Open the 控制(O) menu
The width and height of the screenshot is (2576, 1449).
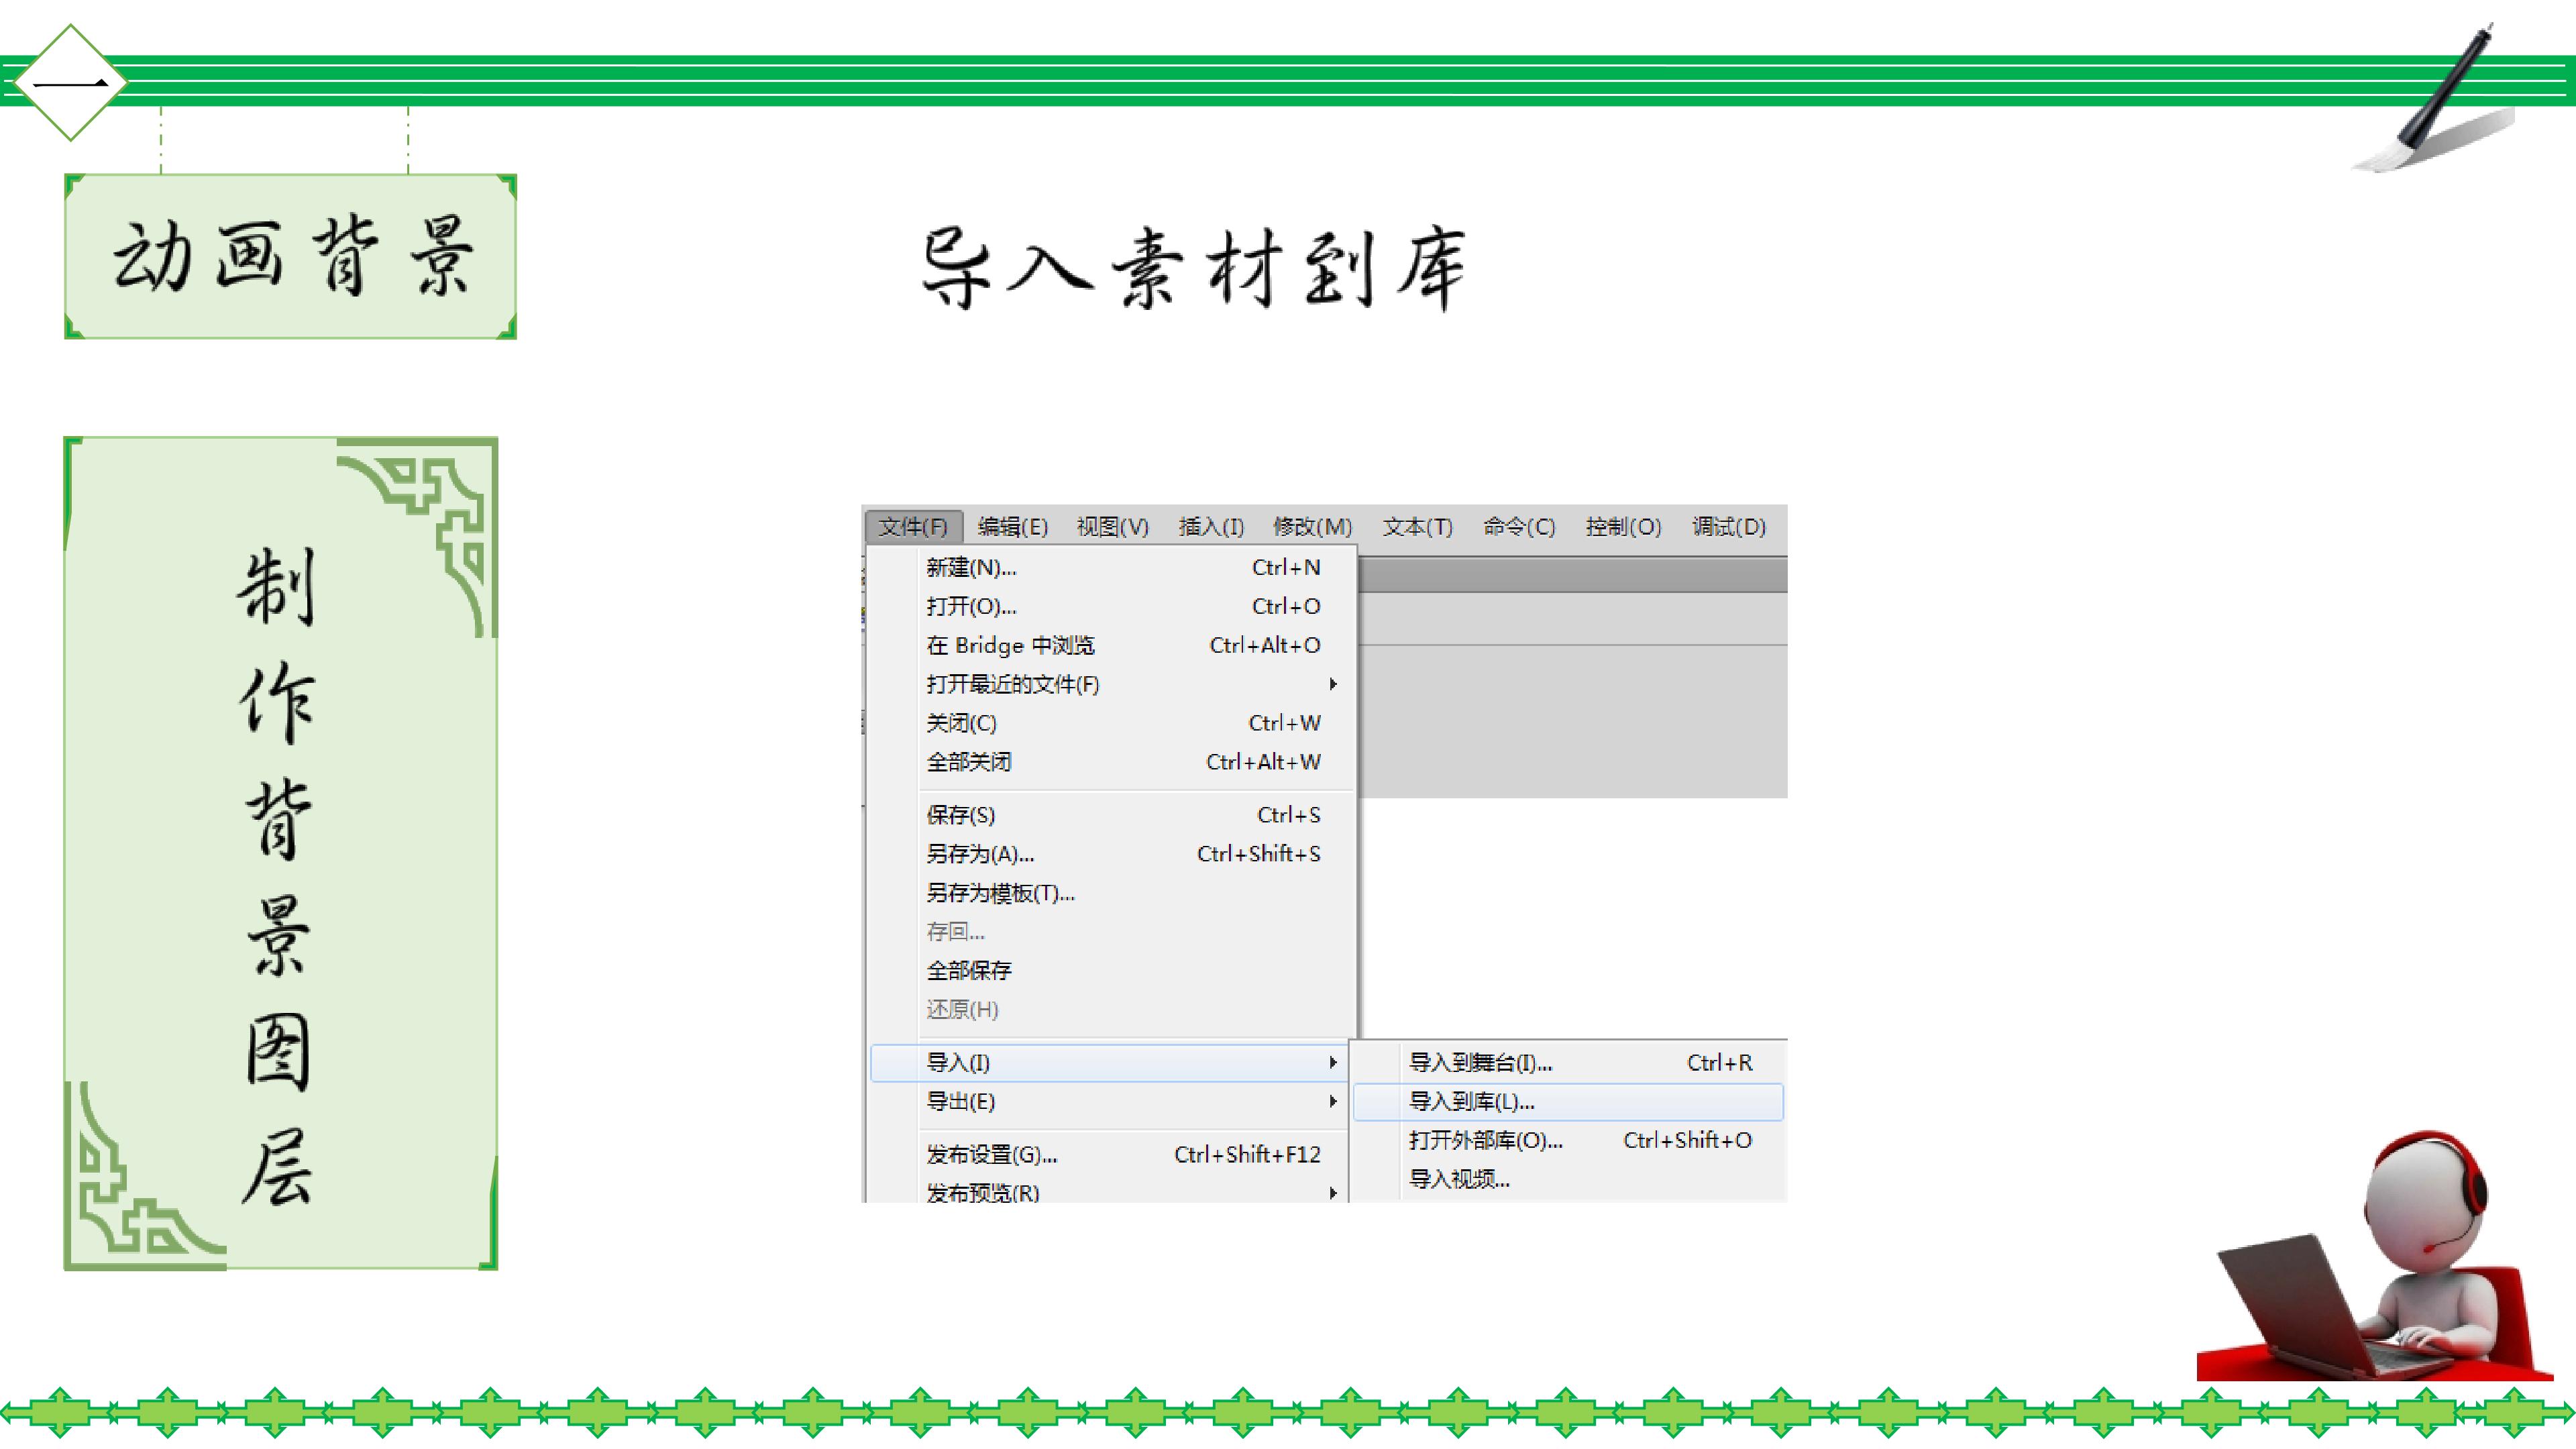(1623, 526)
